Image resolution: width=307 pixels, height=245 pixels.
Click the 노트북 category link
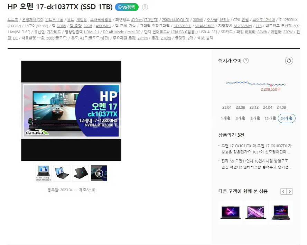13,20
